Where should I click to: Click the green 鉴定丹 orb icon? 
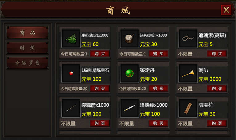130,73
